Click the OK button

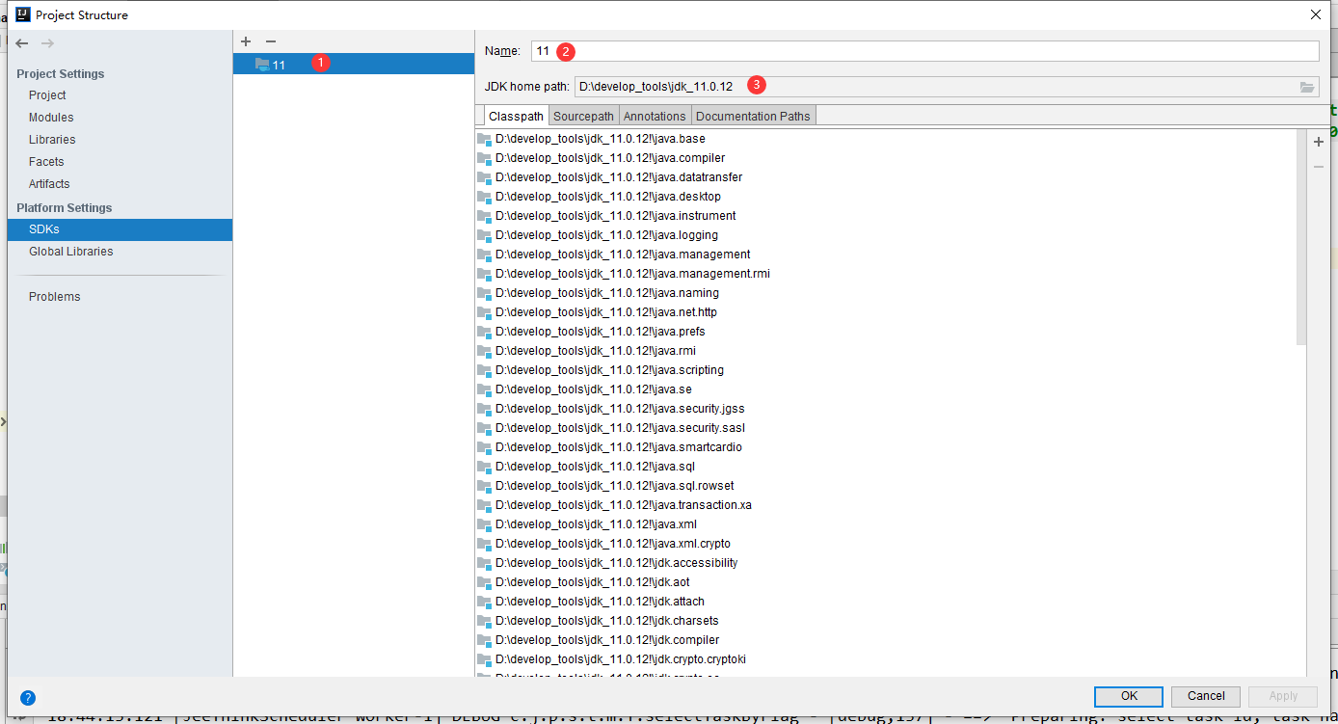click(x=1129, y=696)
